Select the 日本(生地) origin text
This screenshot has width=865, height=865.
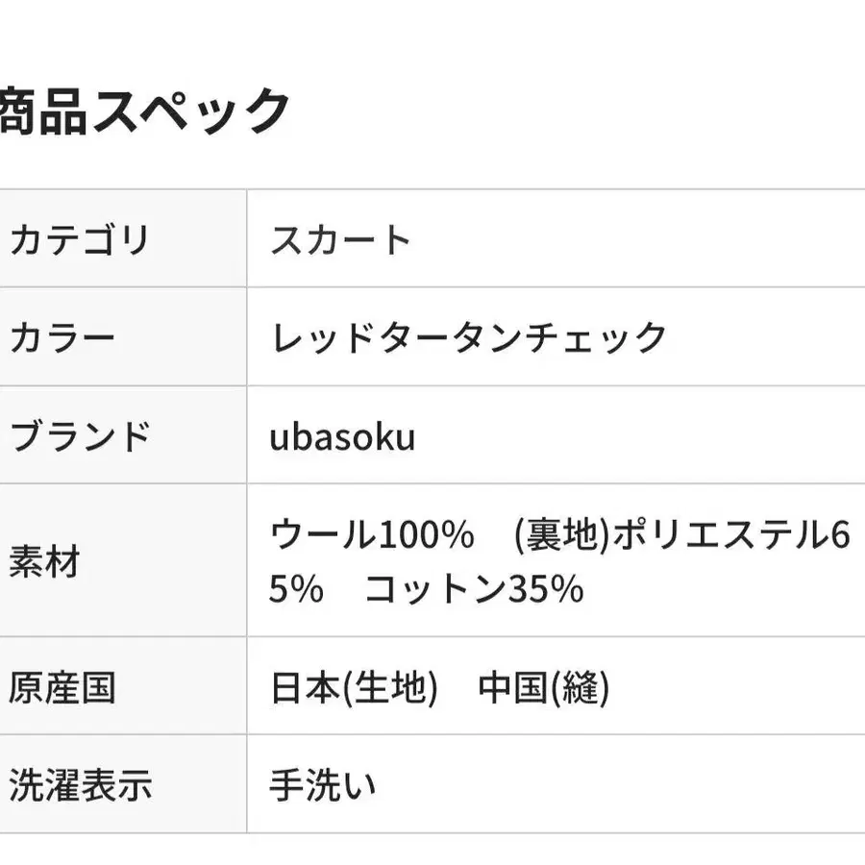[x=353, y=688]
